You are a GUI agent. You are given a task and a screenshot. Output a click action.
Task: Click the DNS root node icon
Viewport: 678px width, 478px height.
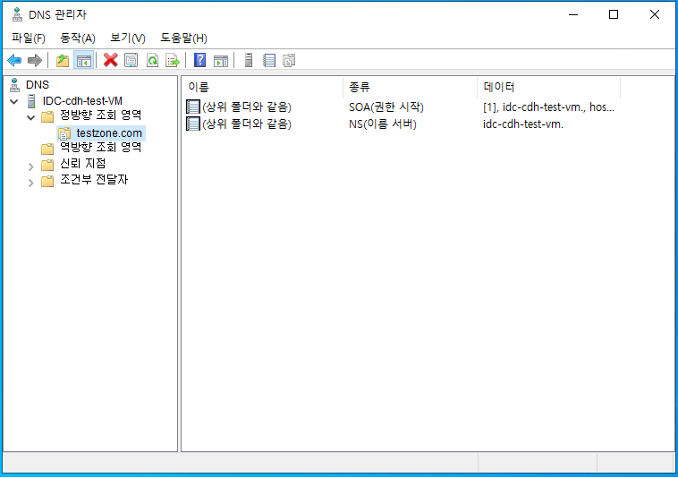(x=15, y=85)
